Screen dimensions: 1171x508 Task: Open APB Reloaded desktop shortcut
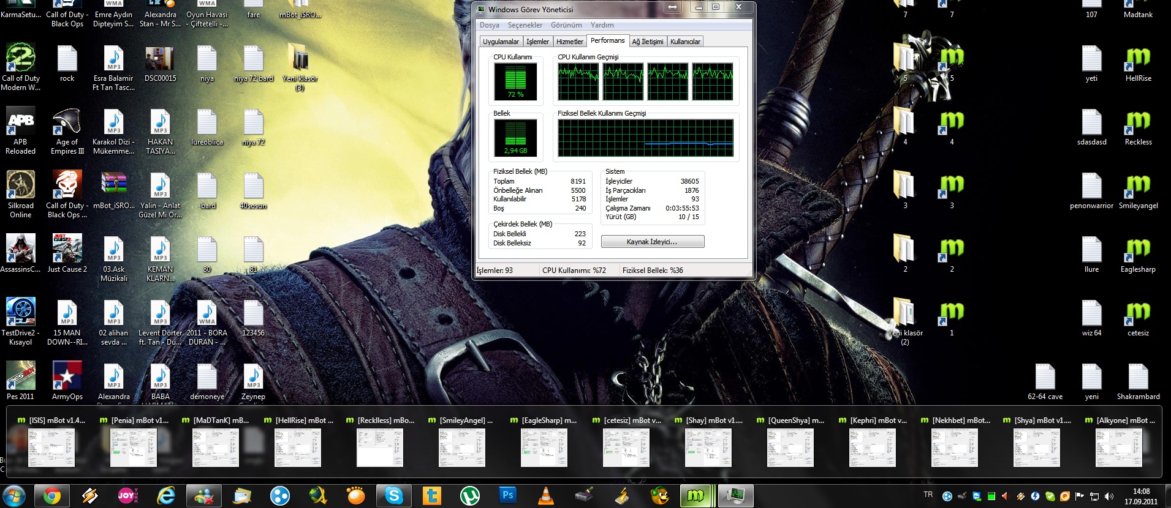pyautogui.click(x=21, y=131)
